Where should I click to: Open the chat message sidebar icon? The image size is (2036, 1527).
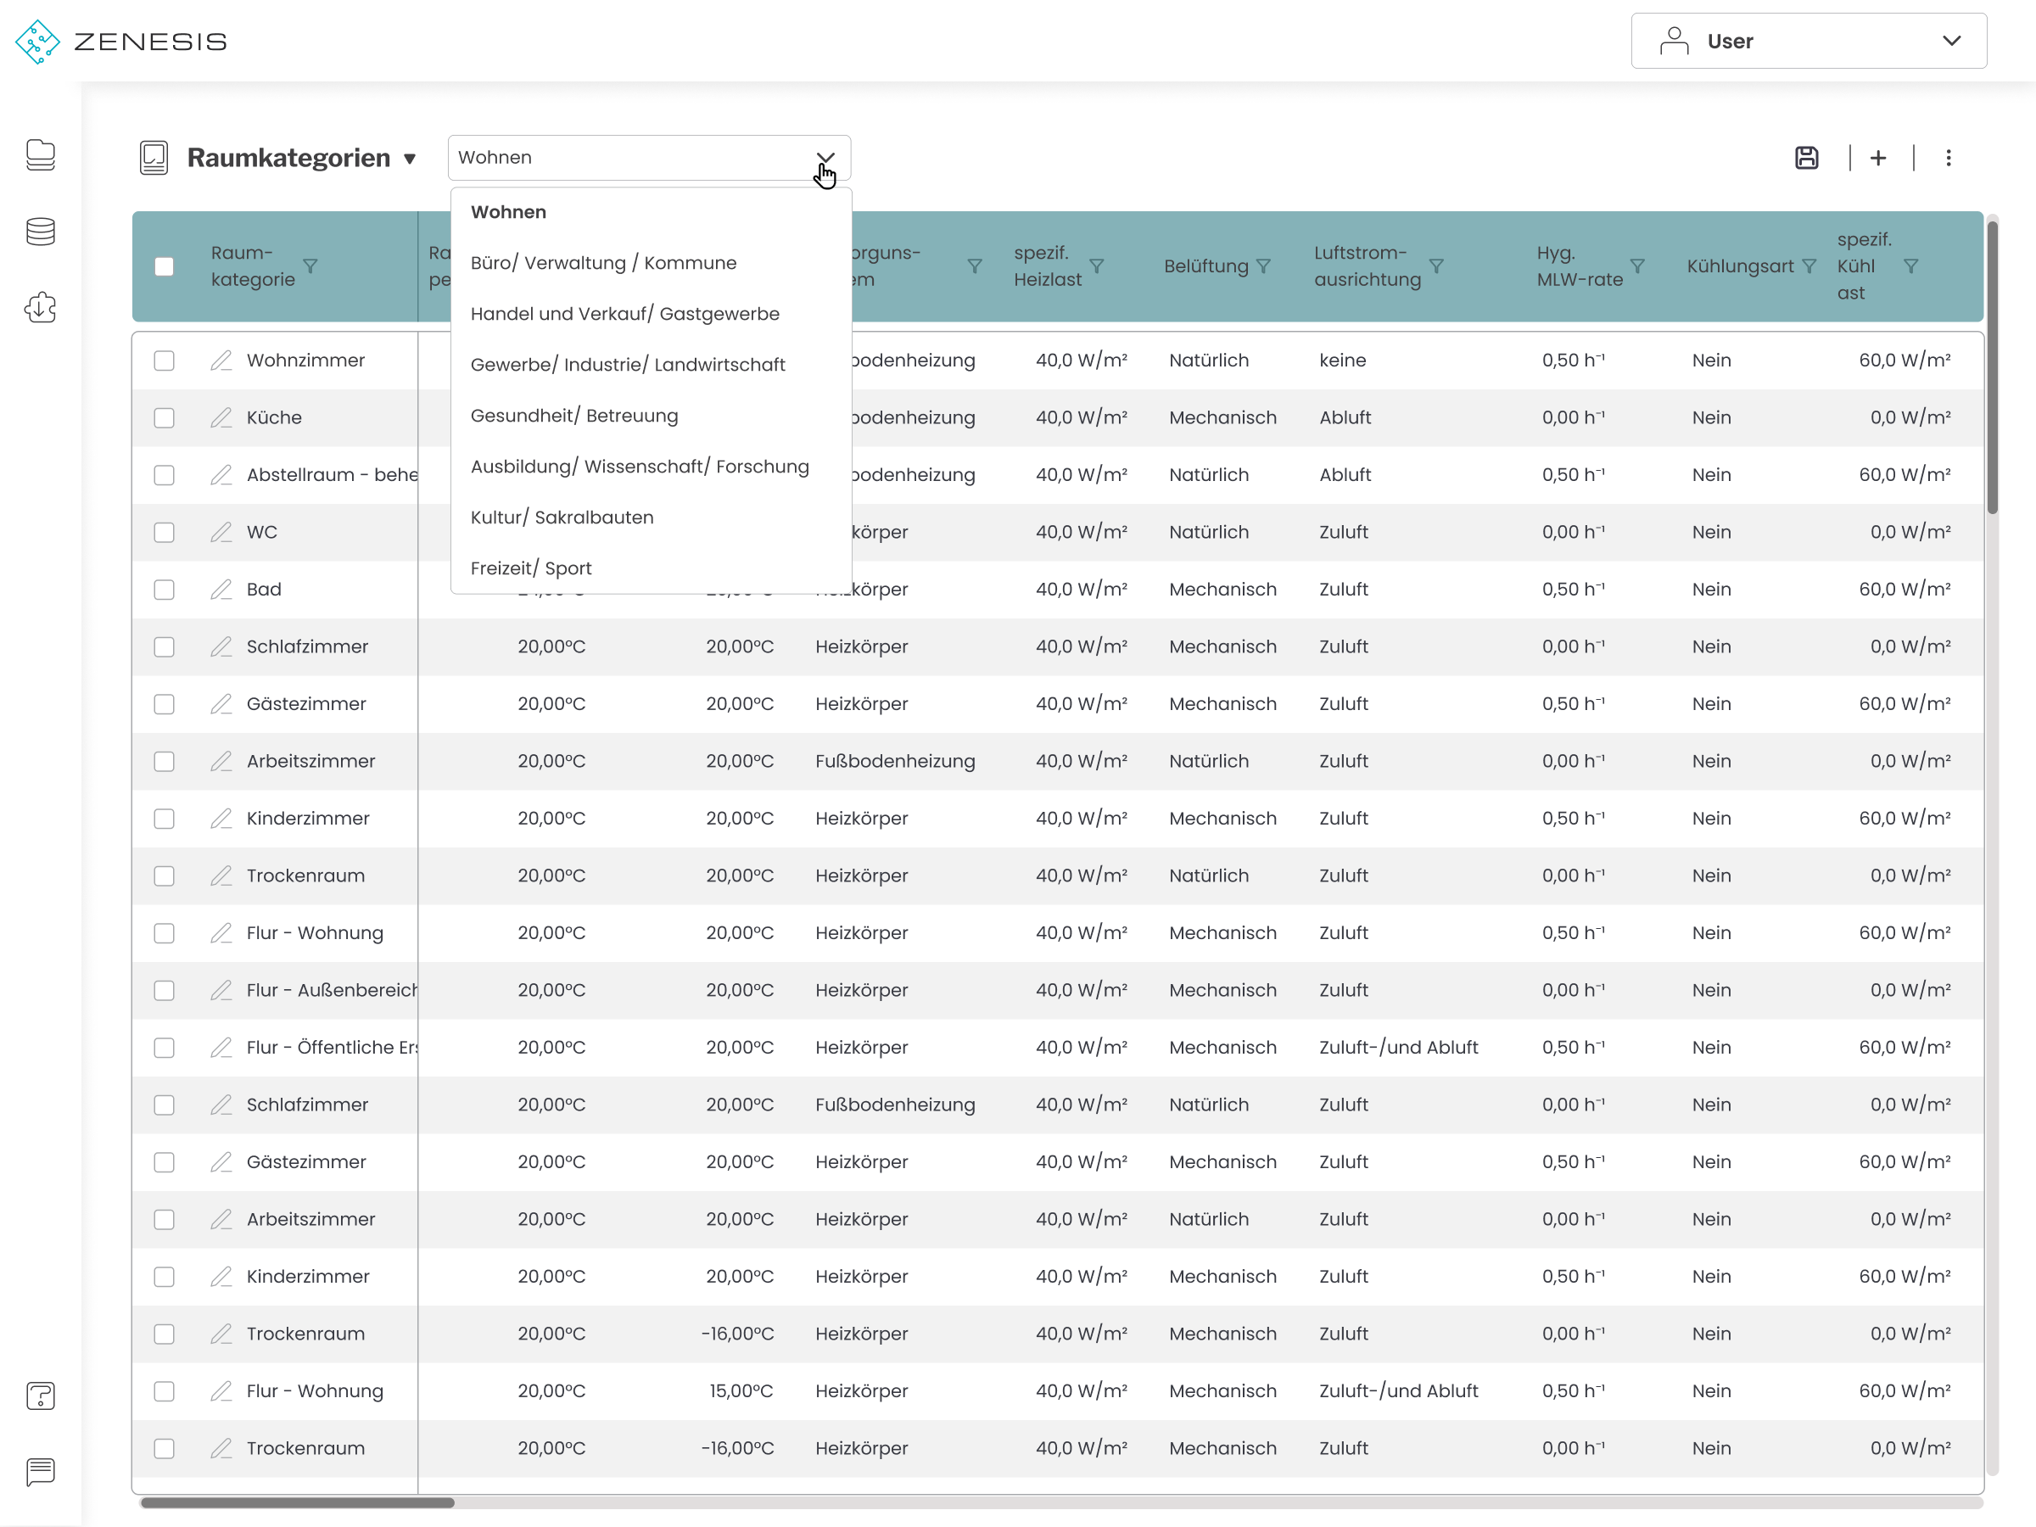(x=41, y=1471)
